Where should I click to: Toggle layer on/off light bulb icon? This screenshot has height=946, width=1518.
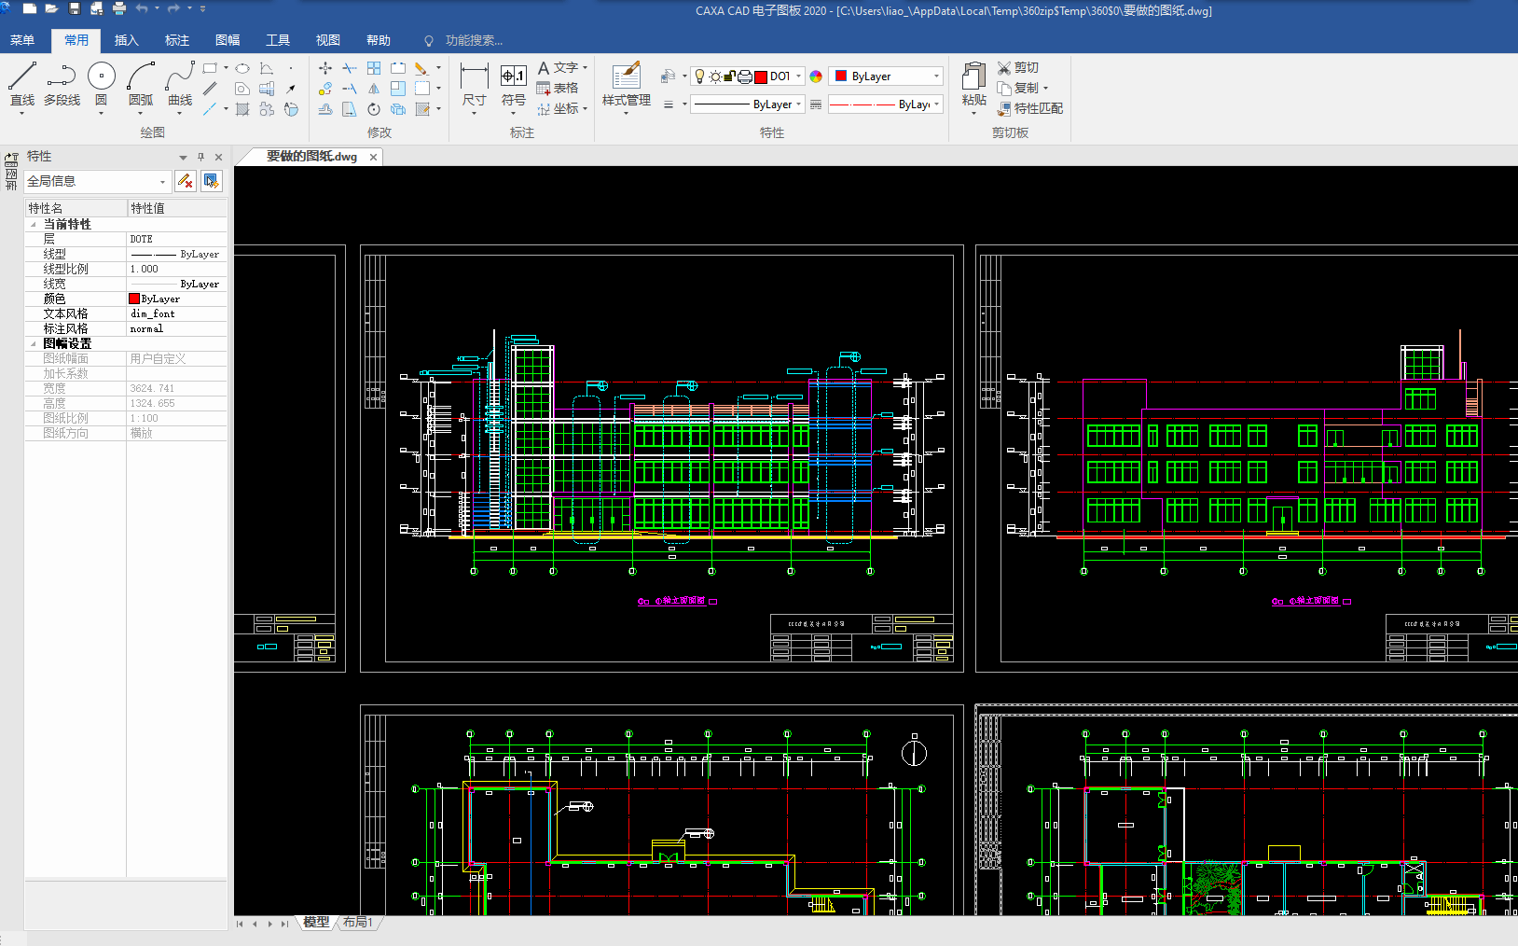700,77
